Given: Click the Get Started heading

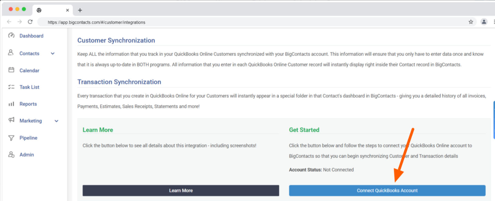Looking at the screenshot, I should [304, 130].
